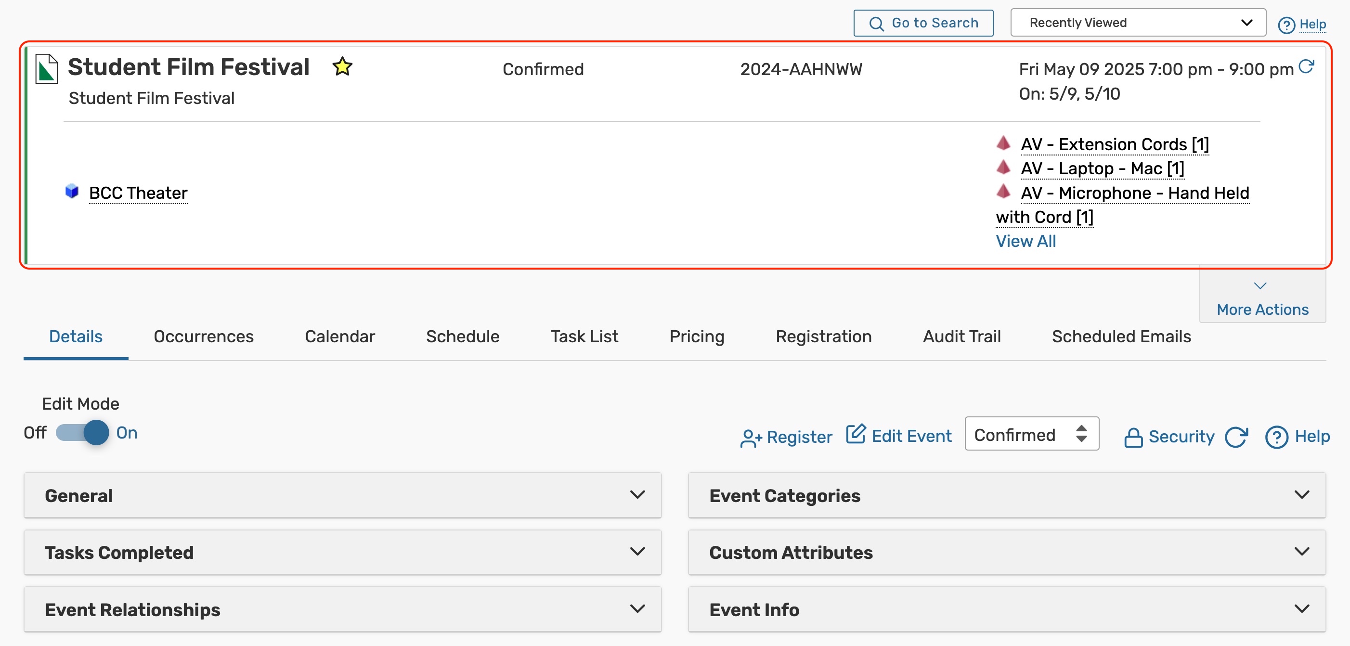Click the Register add-person icon
This screenshot has width=1350, height=646.
751,438
